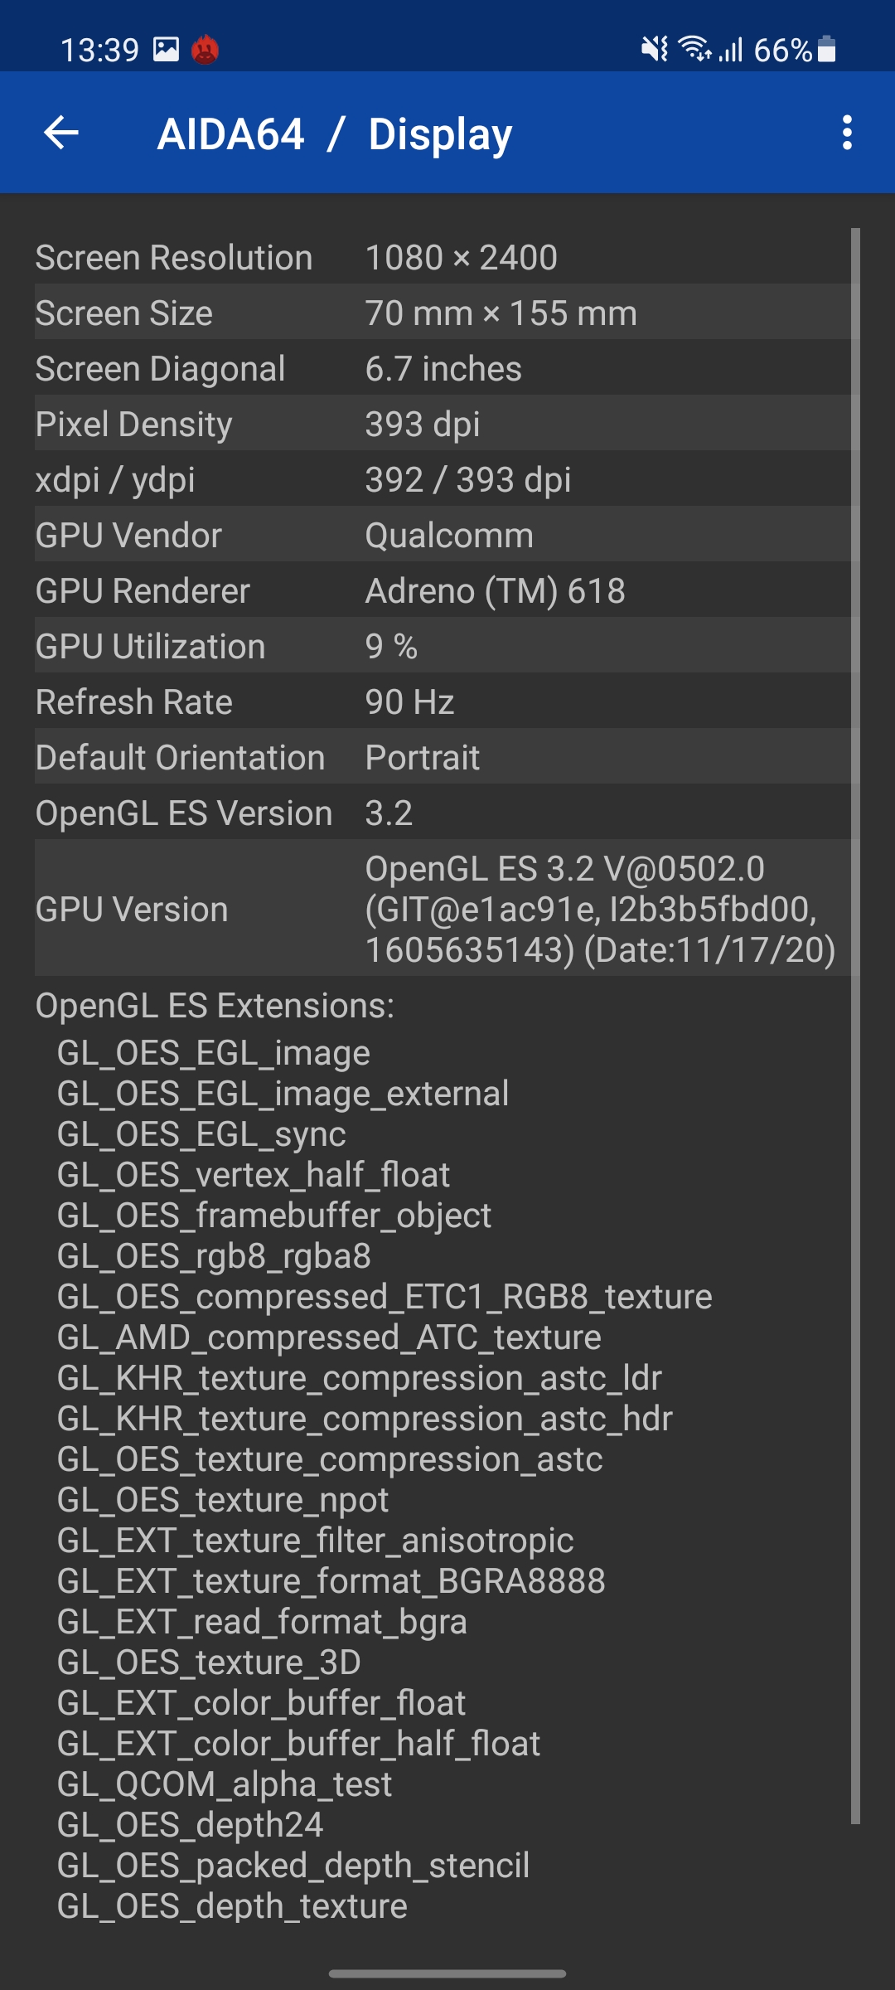Tap the image notification icon in status bar
This screenshot has height=1990, width=895.
(x=166, y=50)
